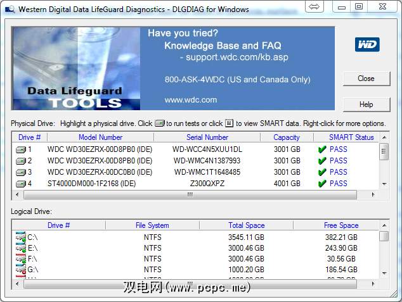The image size is (402, 302).
Task: Click the drive icon for drive 3
Action: tap(21, 172)
